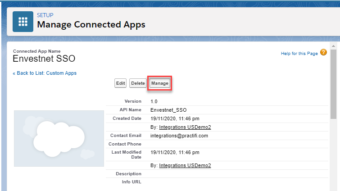Image resolution: width=340 pixels, height=191 pixels.
Task: Open Integrations USDemo2 link under Created Date
Action: coord(185,127)
